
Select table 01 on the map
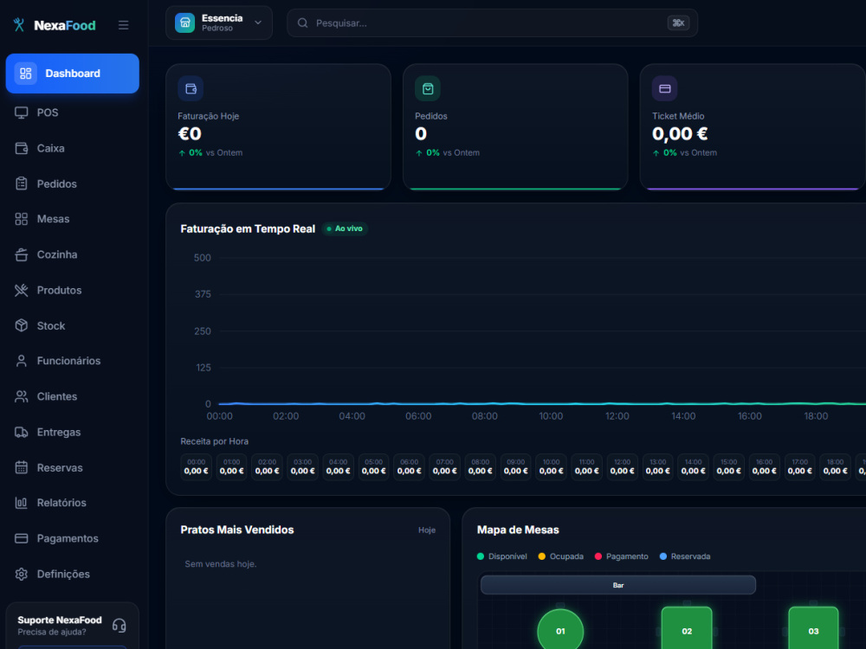pos(560,629)
